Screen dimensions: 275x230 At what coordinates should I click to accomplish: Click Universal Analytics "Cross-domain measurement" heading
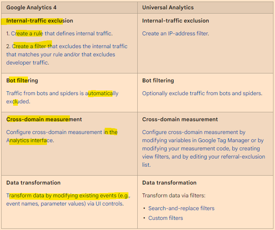(180, 119)
